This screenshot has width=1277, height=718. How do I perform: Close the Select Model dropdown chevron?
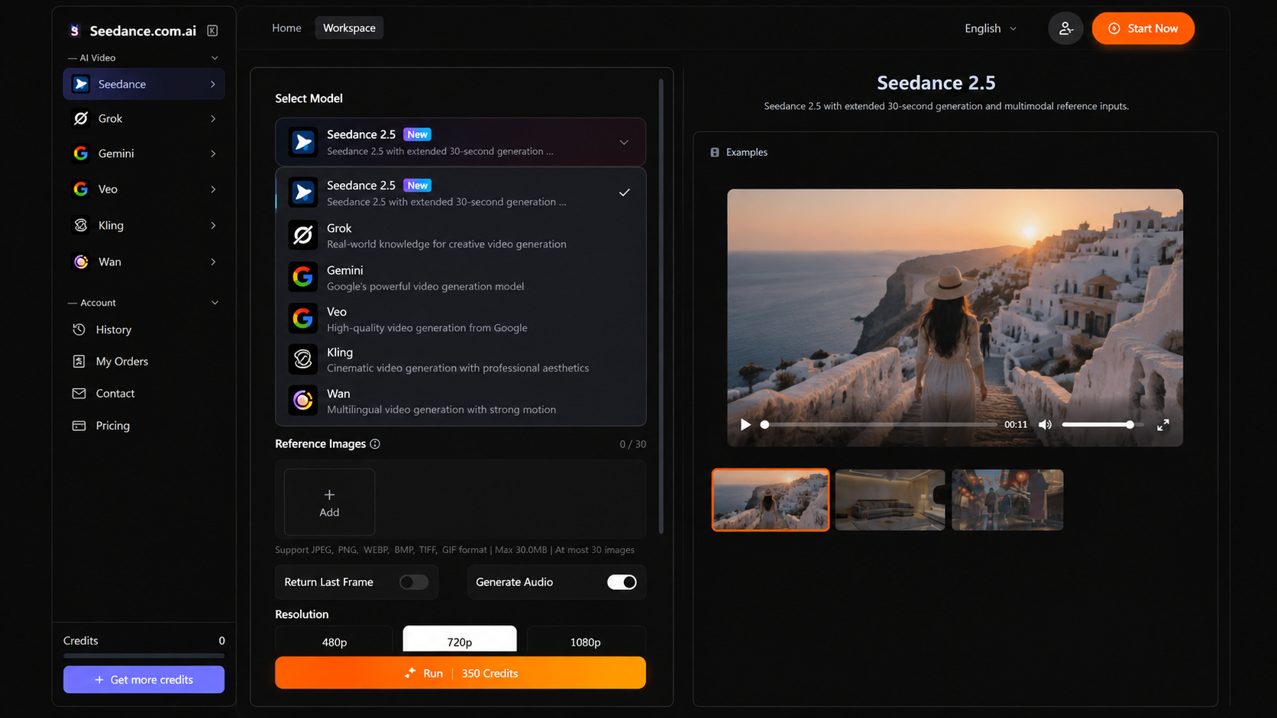pos(624,142)
